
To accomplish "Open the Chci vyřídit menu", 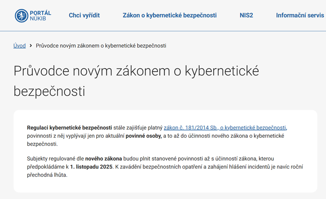I will (84, 15).
